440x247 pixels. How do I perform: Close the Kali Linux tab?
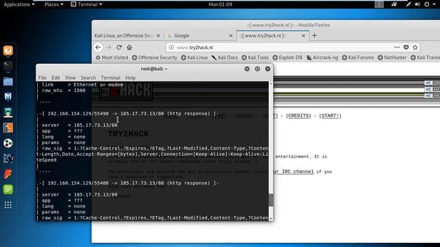(158, 36)
